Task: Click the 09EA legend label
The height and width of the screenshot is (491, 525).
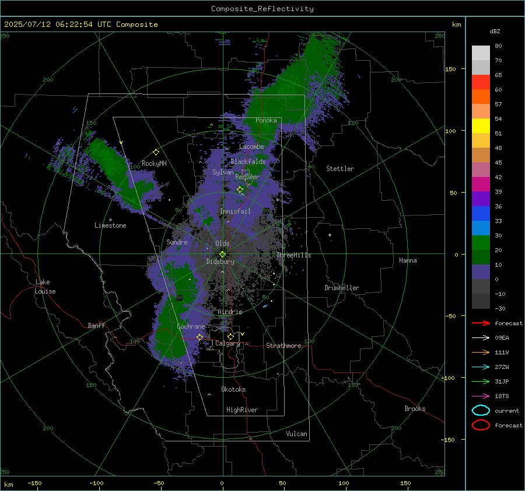Action: click(x=502, y=338)
